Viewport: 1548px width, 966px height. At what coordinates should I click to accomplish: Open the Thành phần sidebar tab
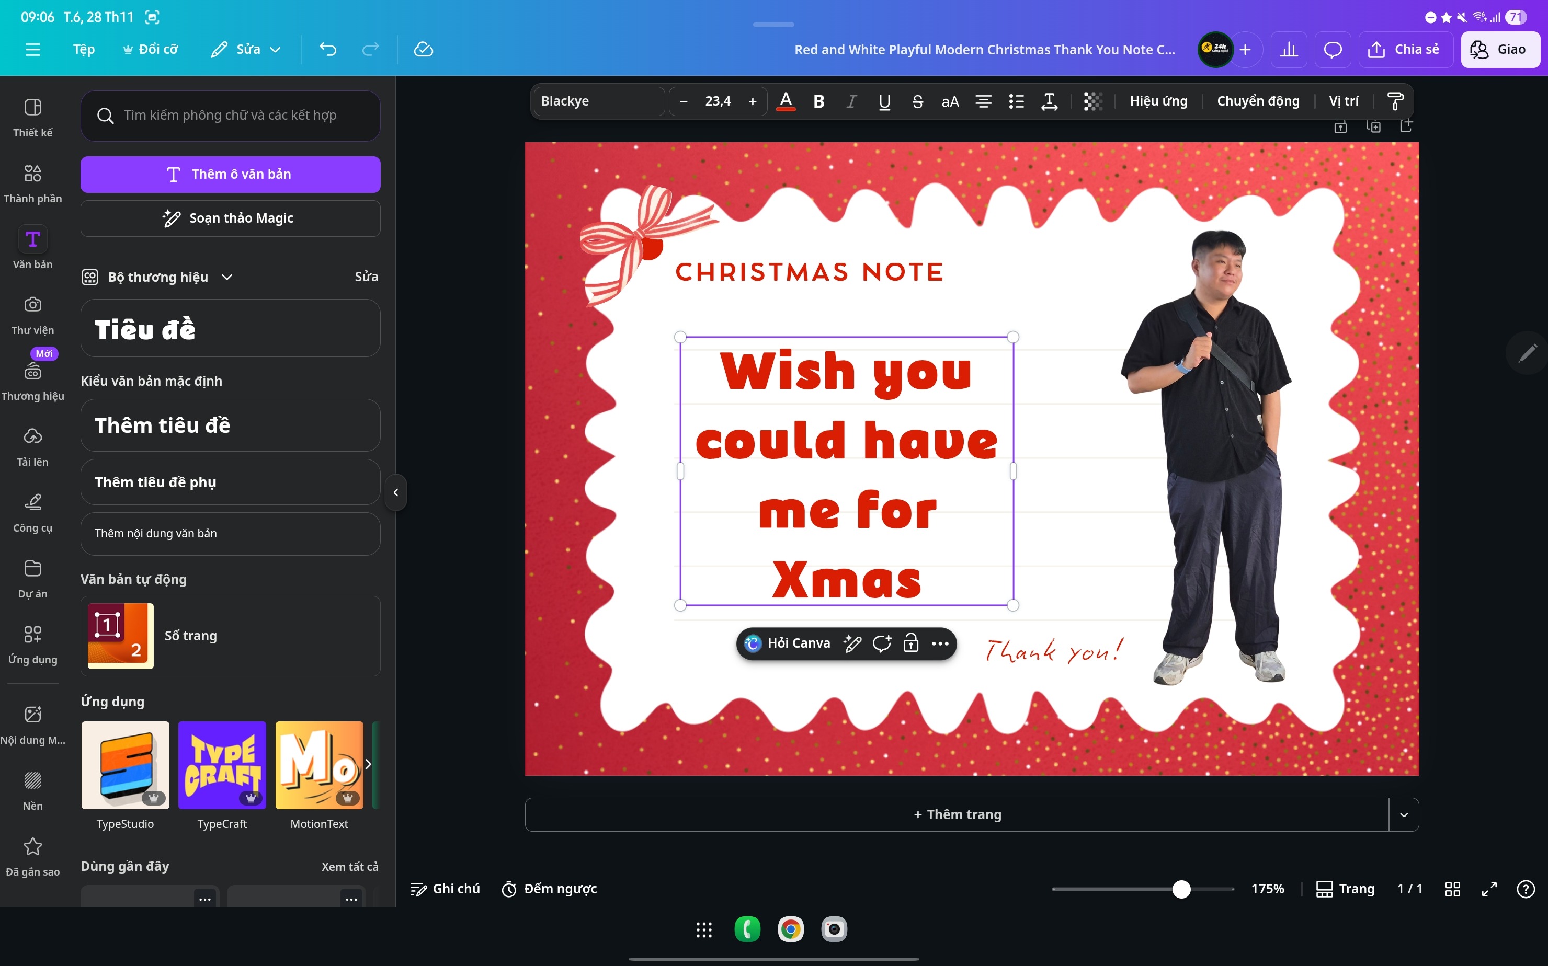pyautogui.click(x=32, y=183)
